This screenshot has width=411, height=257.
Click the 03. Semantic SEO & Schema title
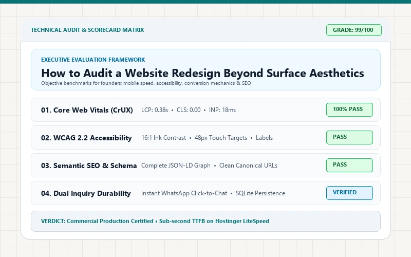pyautogui.click(x=89, y=166)
